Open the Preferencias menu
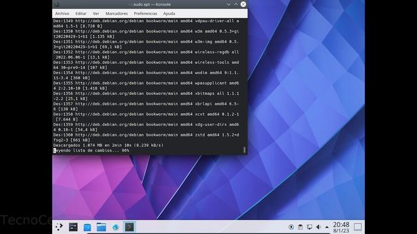Screen dimensions: 417x234 coord(145,14)
